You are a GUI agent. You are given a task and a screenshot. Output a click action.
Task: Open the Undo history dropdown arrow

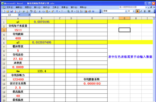click(x=60, y=11)
